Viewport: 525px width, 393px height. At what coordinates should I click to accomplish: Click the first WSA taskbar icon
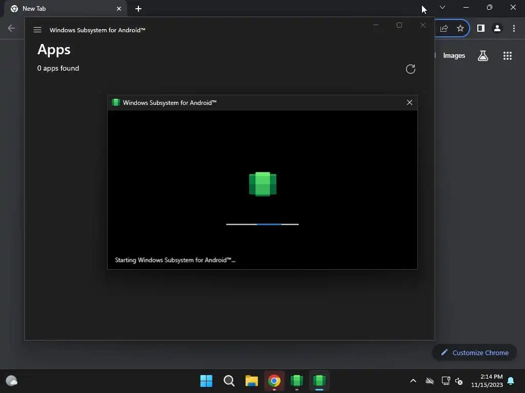(297, 381)
